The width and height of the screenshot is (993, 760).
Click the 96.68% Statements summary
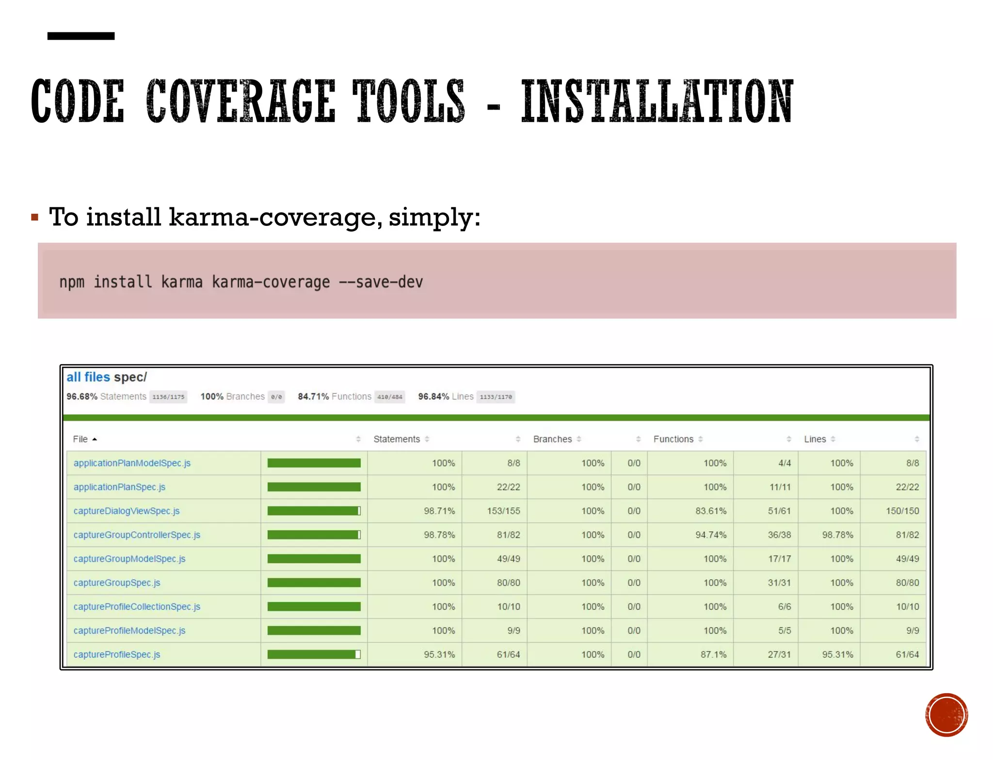coord(106,396)
